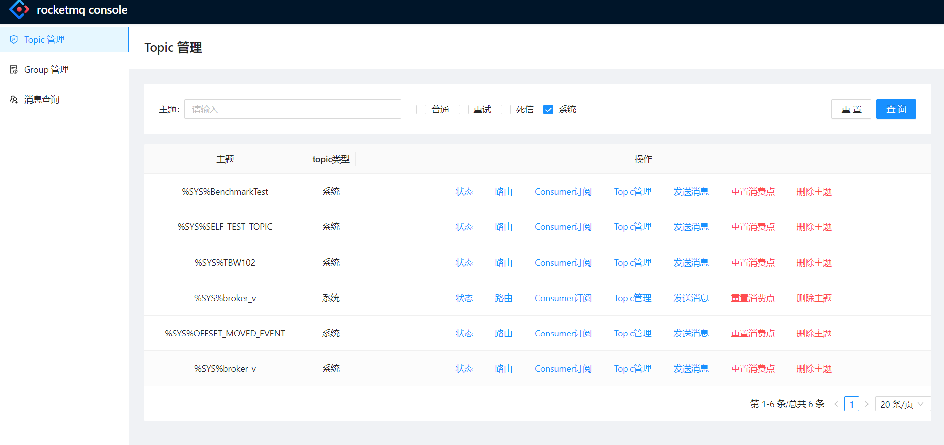
Task: Click 发送消息 for %SYS%broker_v
Action: (x=691, y=298)
